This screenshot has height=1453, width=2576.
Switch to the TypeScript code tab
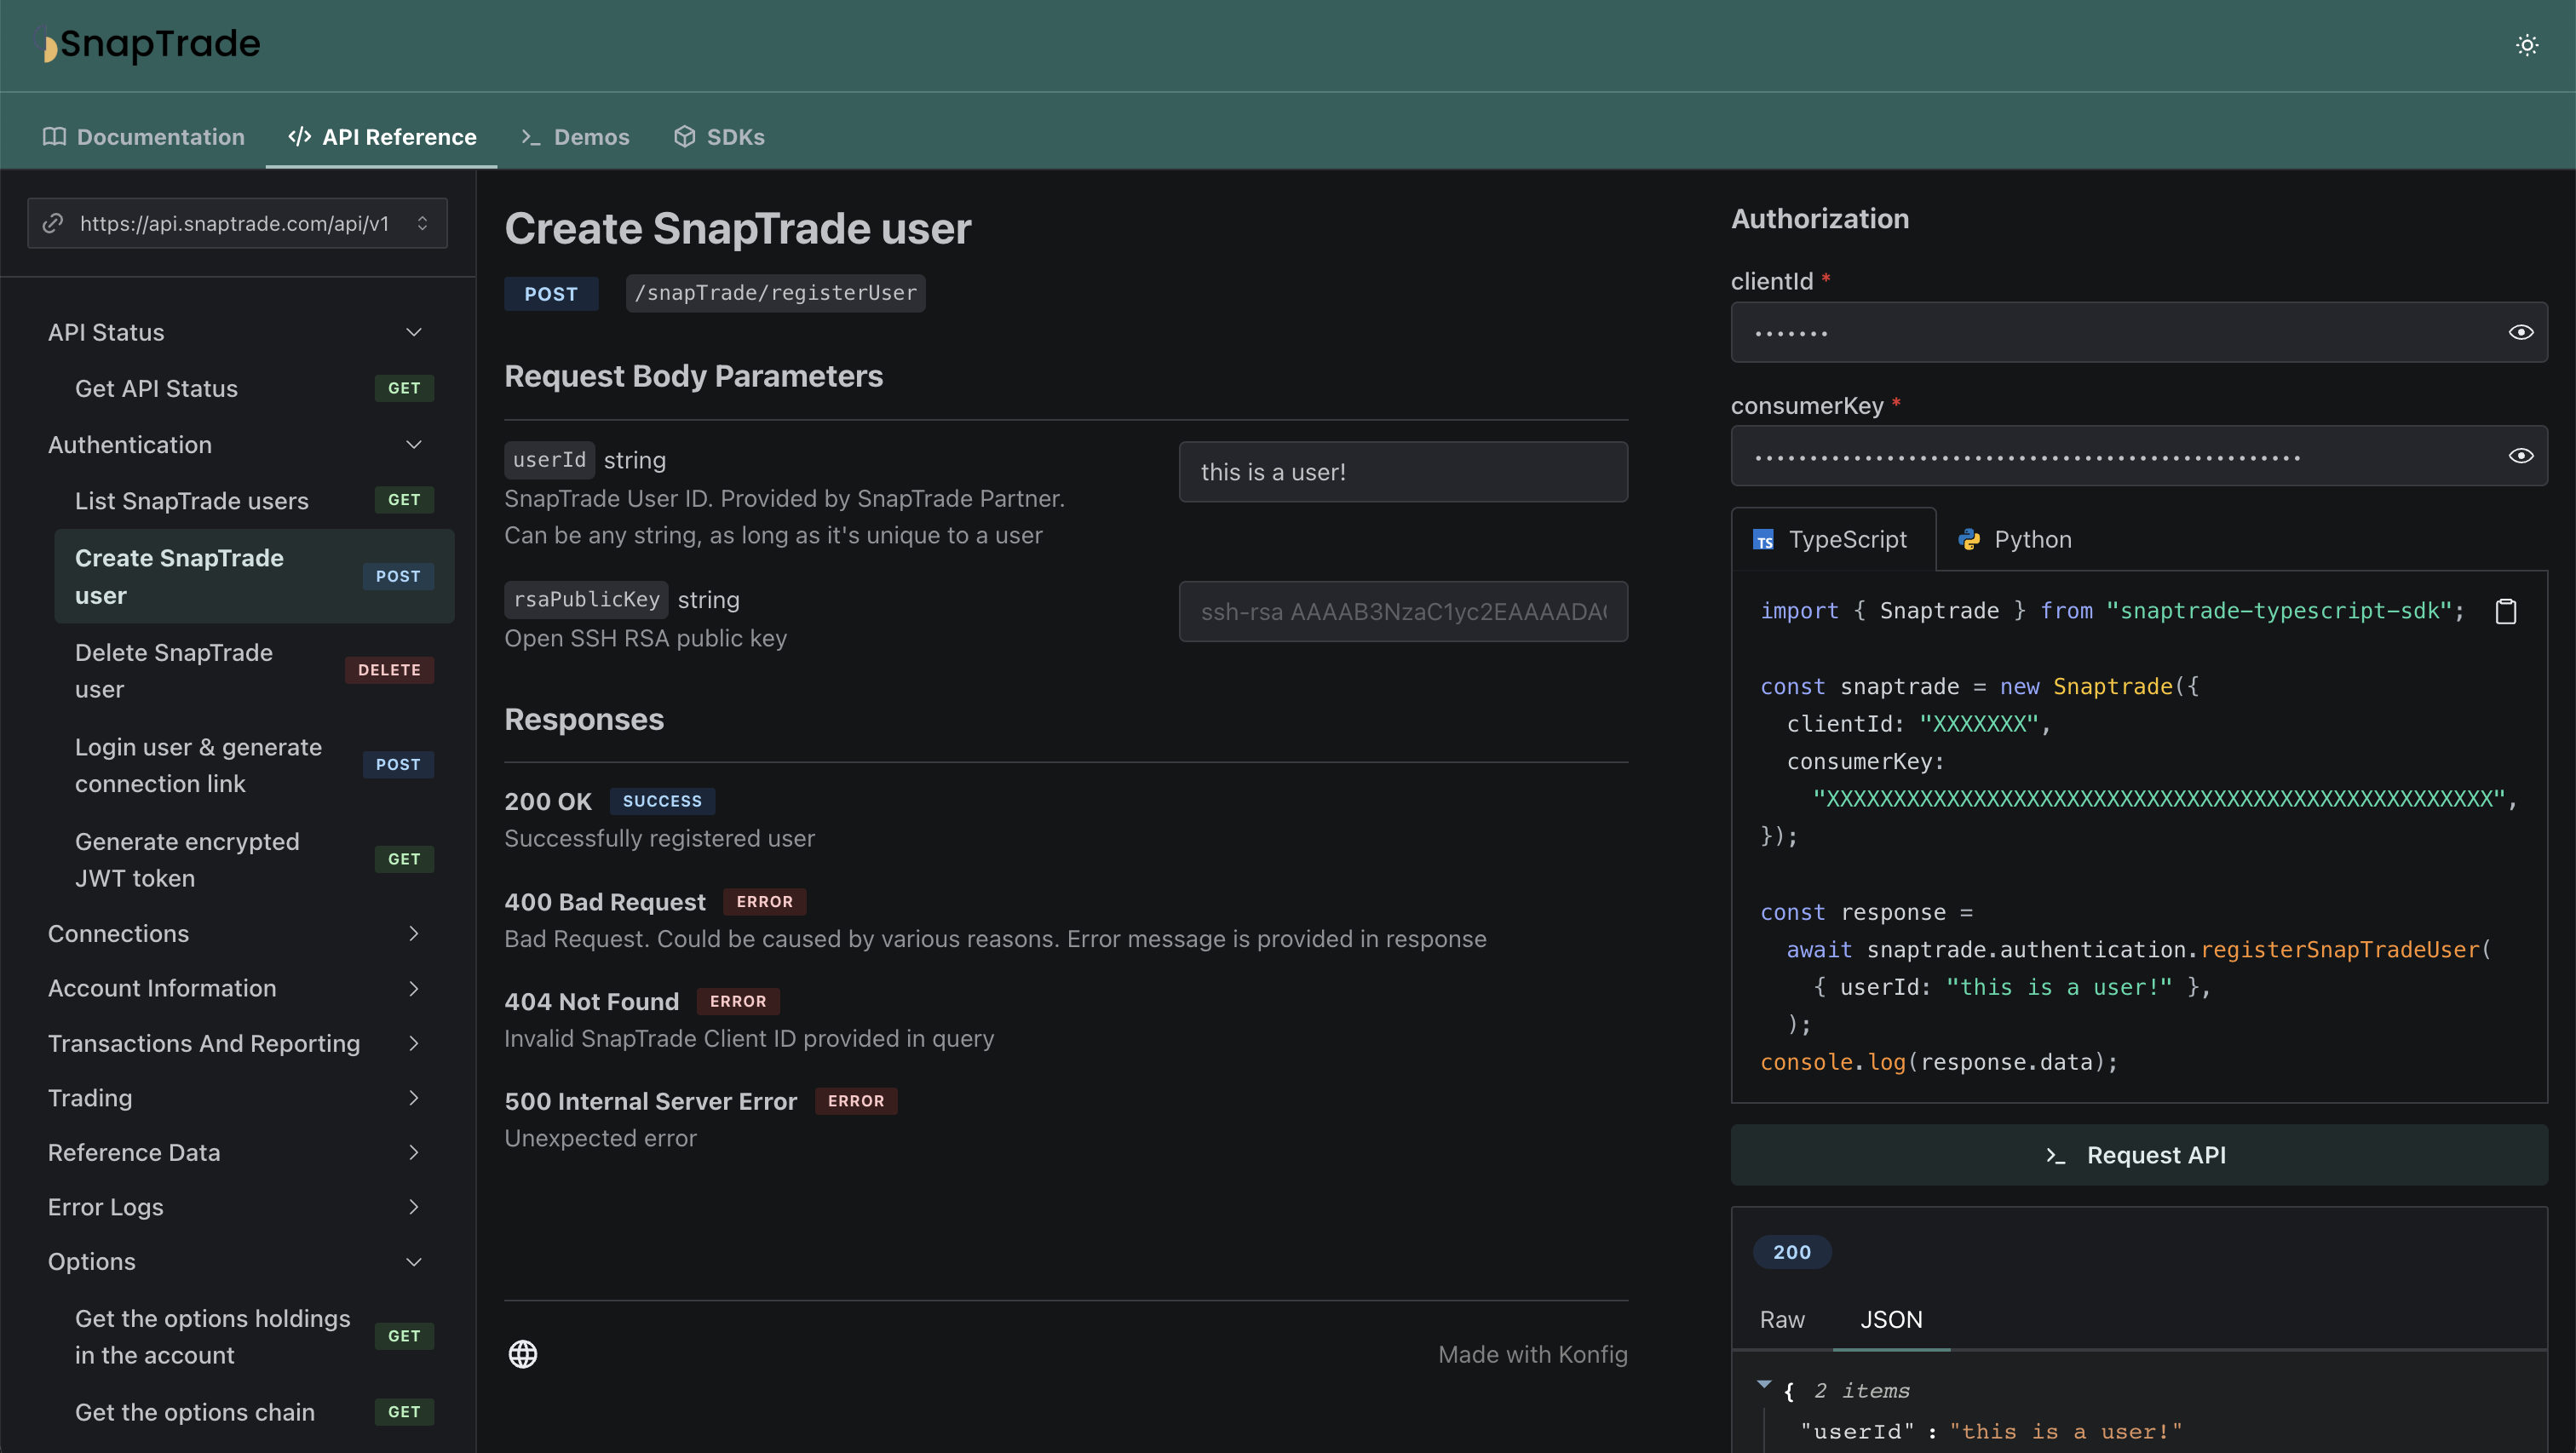click(1831, 538)
